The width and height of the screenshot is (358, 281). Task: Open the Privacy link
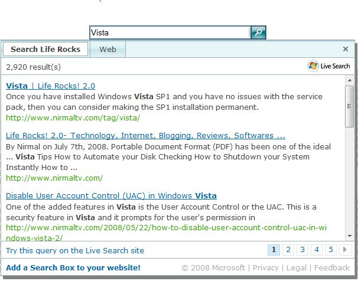[x=265, y=267]
